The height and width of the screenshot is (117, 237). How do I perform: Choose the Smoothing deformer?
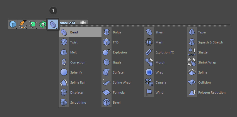click(x=78, y=103)
